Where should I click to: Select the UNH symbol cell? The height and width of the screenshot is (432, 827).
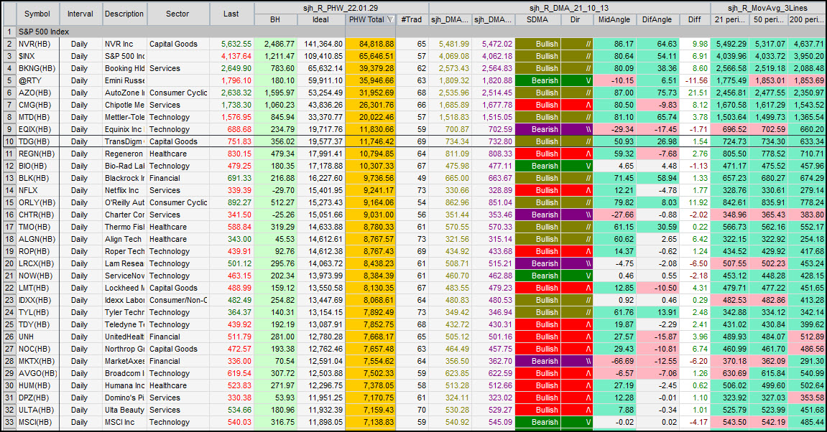(x=38, y=337)
